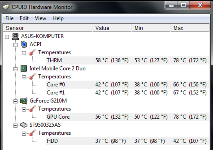Collapse the Intel Mobile Core 2 Duo branch
Screen dimensions: 213x150
[x=15, y=69]
